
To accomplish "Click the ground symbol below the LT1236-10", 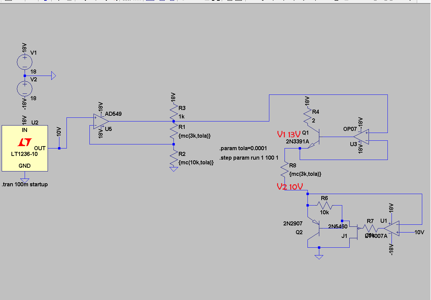I will tap(25, 181).
